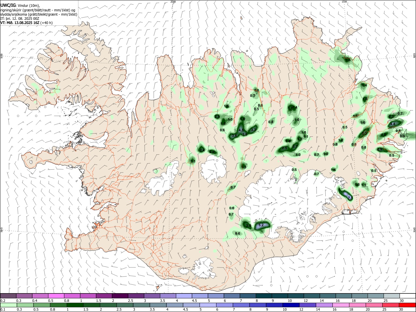Click the 4.5 precipitation value label
Viewport: 416px width, 312px height.
tap(241, 130)
